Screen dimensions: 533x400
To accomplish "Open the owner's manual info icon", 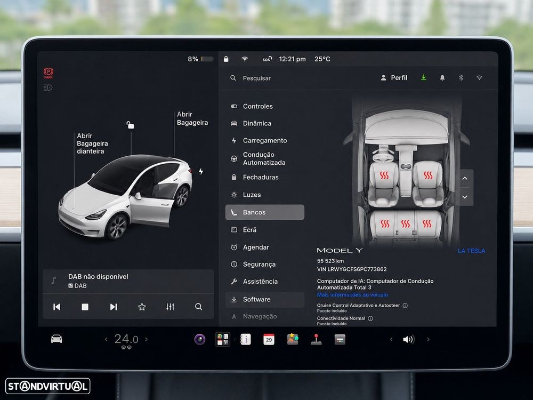I will point(245,339).
